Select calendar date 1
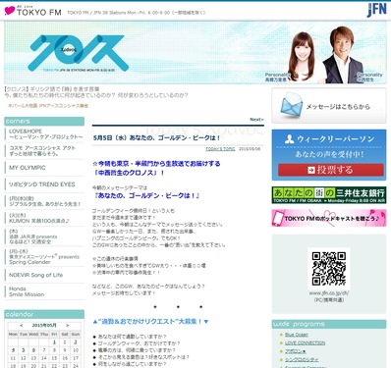Screen dimensions: 391x368 (x=54, y=342)
